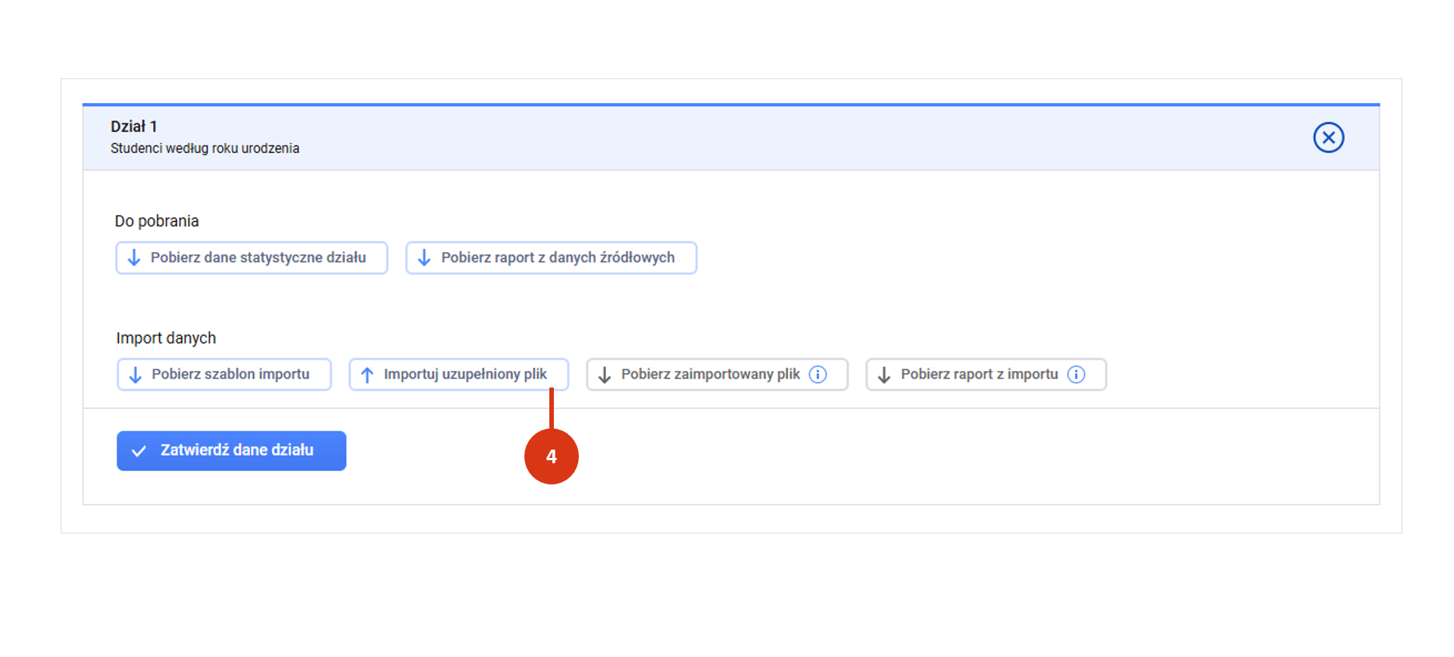
Task: Open info icon beside Pobierz zaimportowany plik
Action: [x=818, y=375]
